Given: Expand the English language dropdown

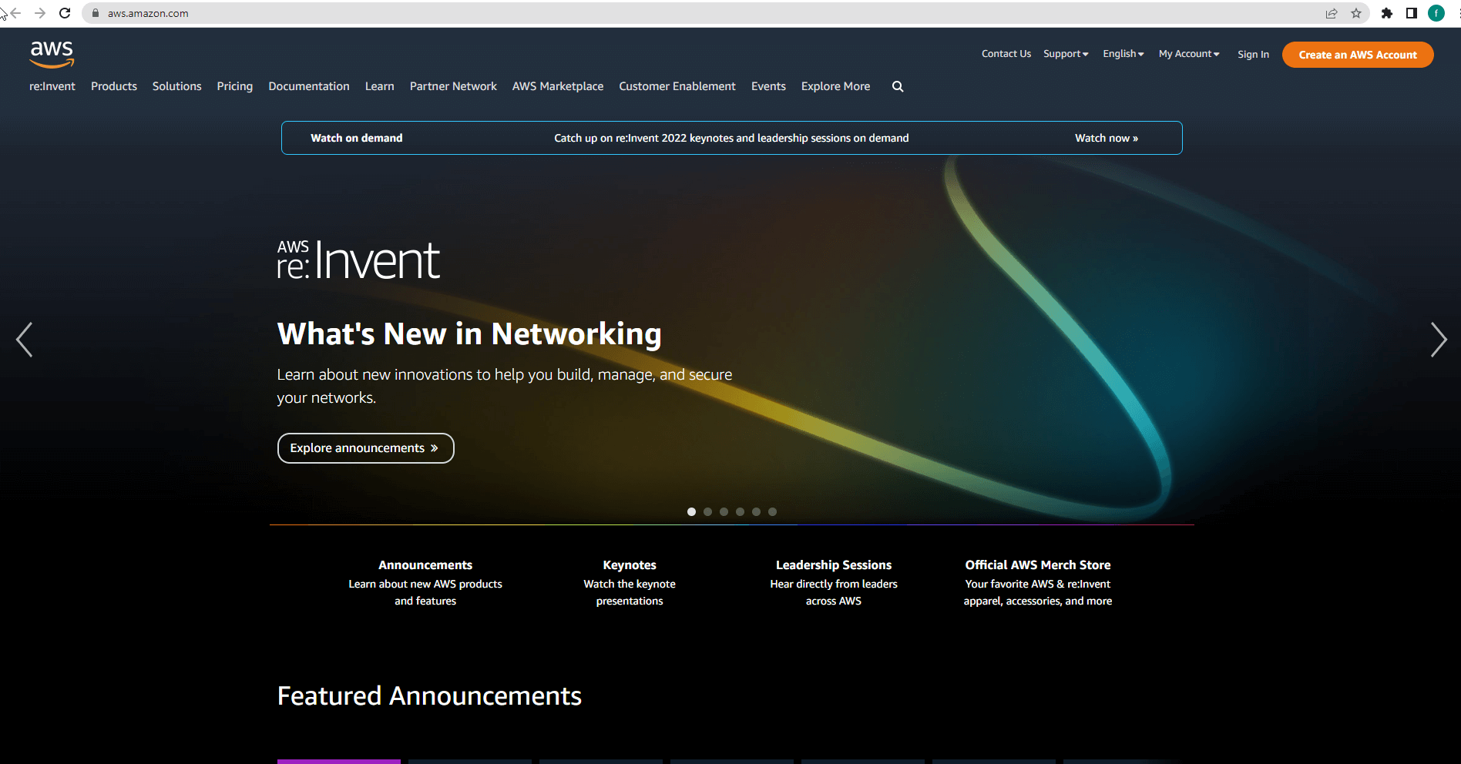Looking at the screenshot, I should point(1123,54).
